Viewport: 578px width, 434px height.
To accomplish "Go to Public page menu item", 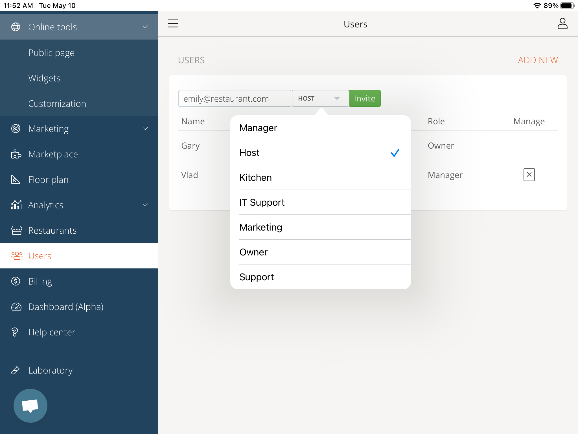I will point(51,53).
